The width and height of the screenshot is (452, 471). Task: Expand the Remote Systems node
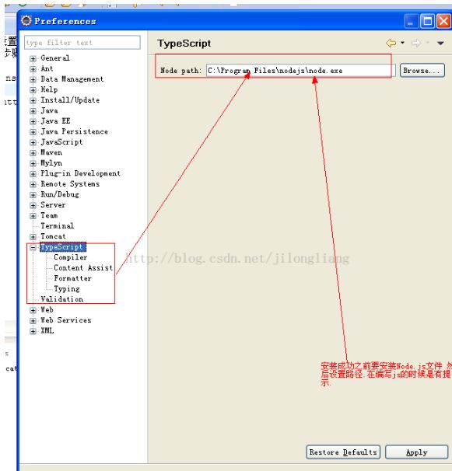pos(33,184)
